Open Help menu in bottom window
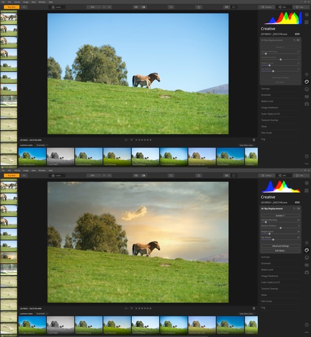Viewport: 311px width, 337px height. click(x=50, y=170)
